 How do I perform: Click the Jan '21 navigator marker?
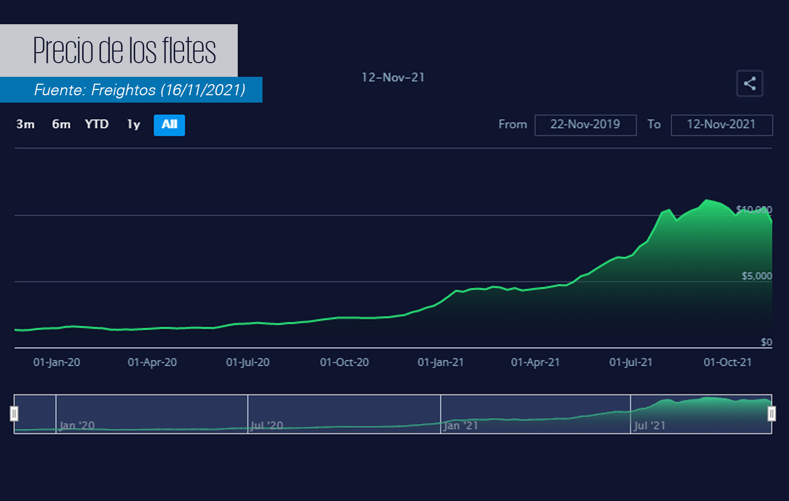pyautogui.click(x=461, y=425)
